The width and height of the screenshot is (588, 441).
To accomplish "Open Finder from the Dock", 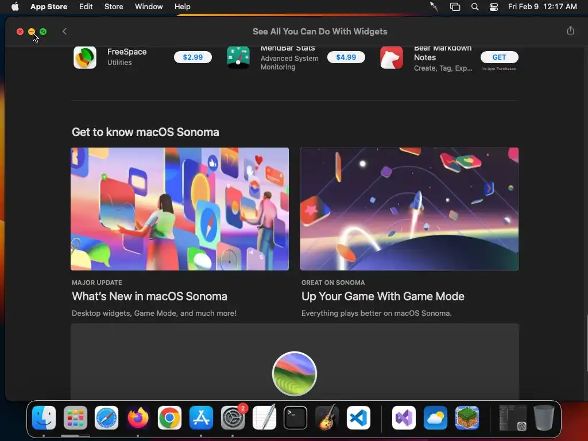I will (x=44, y=417).
